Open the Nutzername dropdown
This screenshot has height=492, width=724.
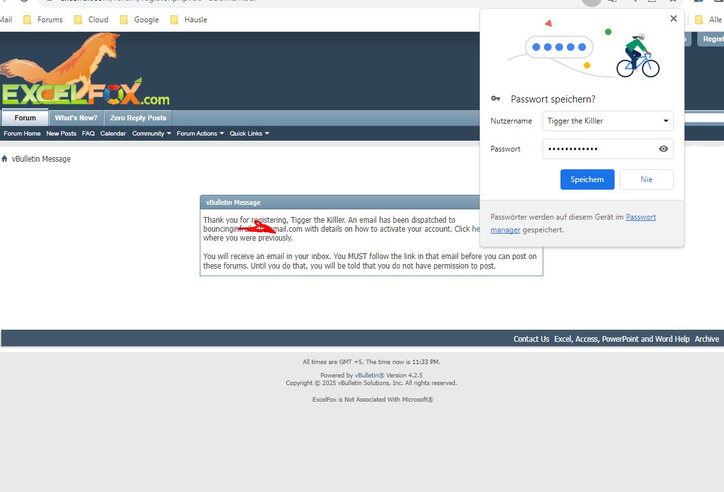pyautogui.click(x=608, y=121)
